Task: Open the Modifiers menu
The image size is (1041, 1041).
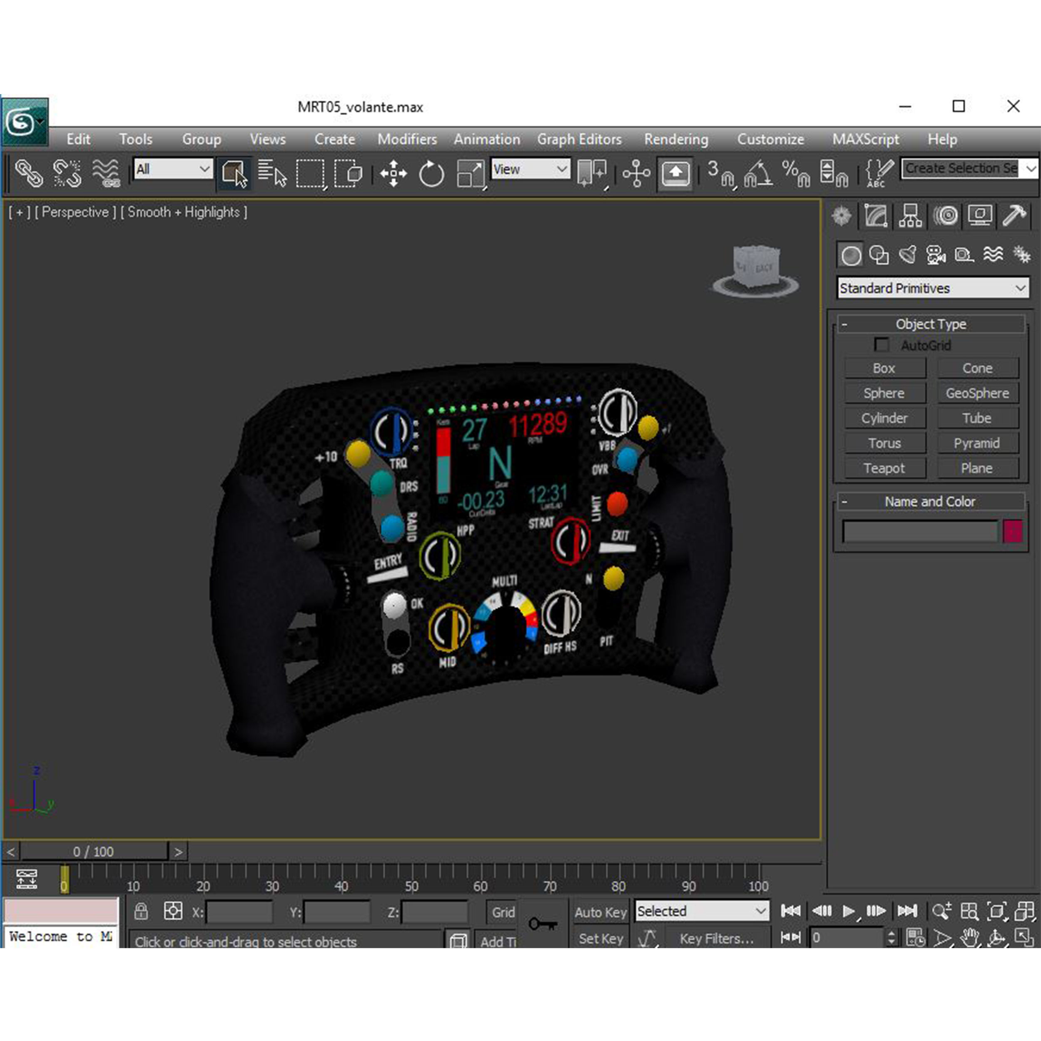Action: click(407, 139)
